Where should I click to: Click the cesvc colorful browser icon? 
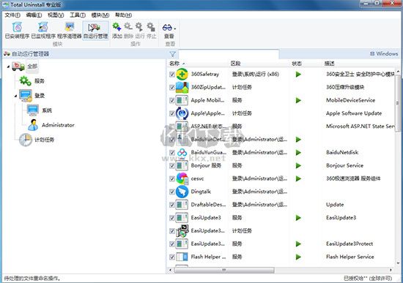point(182,178)
